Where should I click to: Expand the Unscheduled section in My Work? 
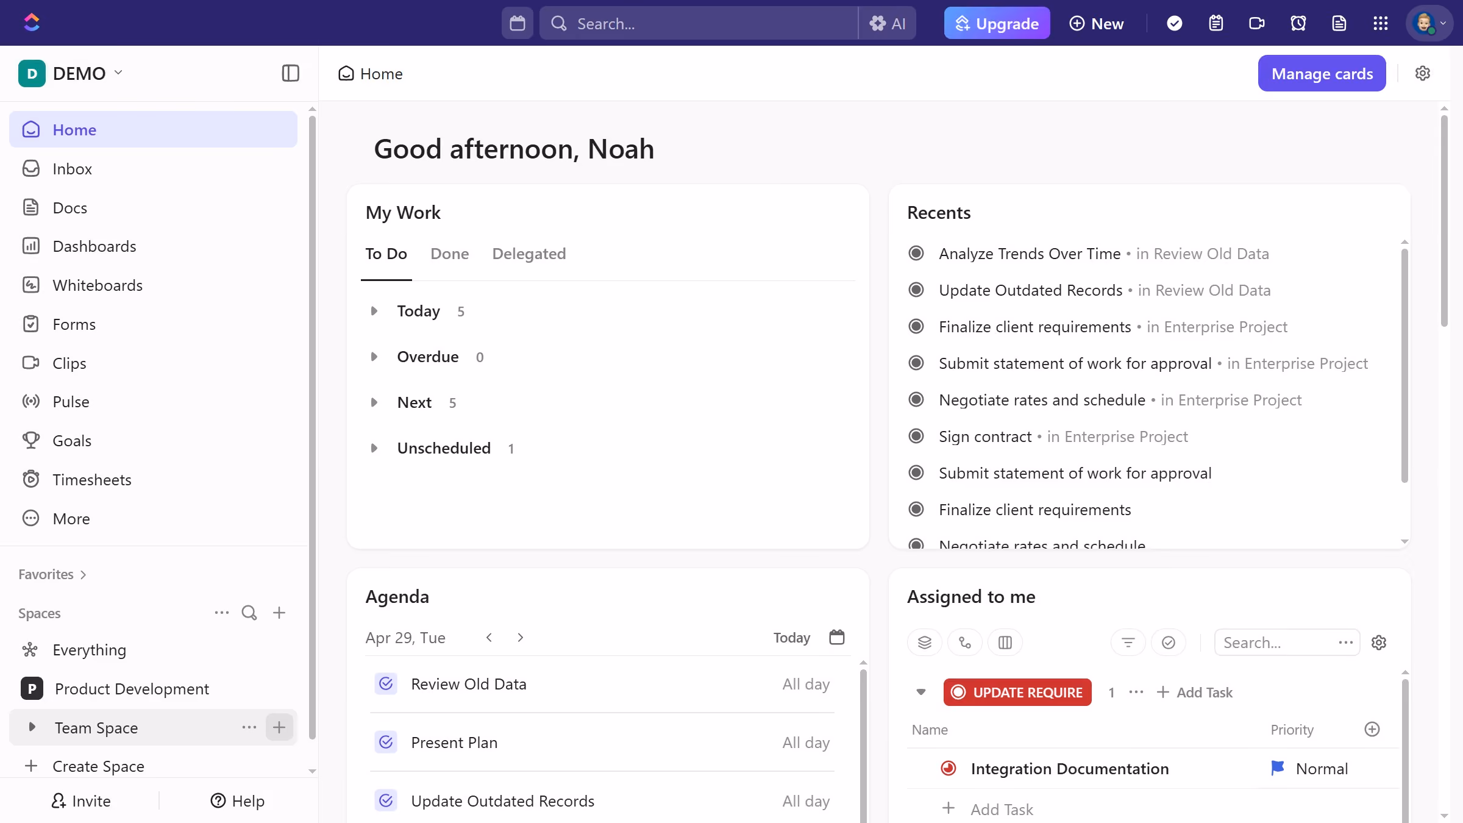[374, 448]
